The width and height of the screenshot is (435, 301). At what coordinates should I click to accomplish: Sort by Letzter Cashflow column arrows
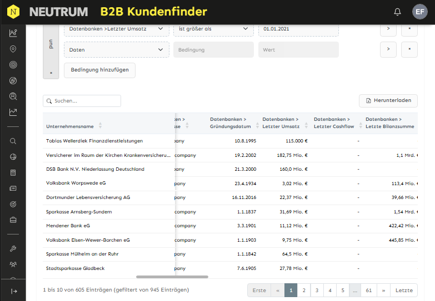tap(361, 125)
